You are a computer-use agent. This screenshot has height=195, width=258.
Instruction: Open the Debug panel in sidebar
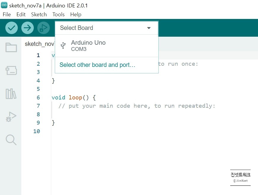click(x=11, y=117)
